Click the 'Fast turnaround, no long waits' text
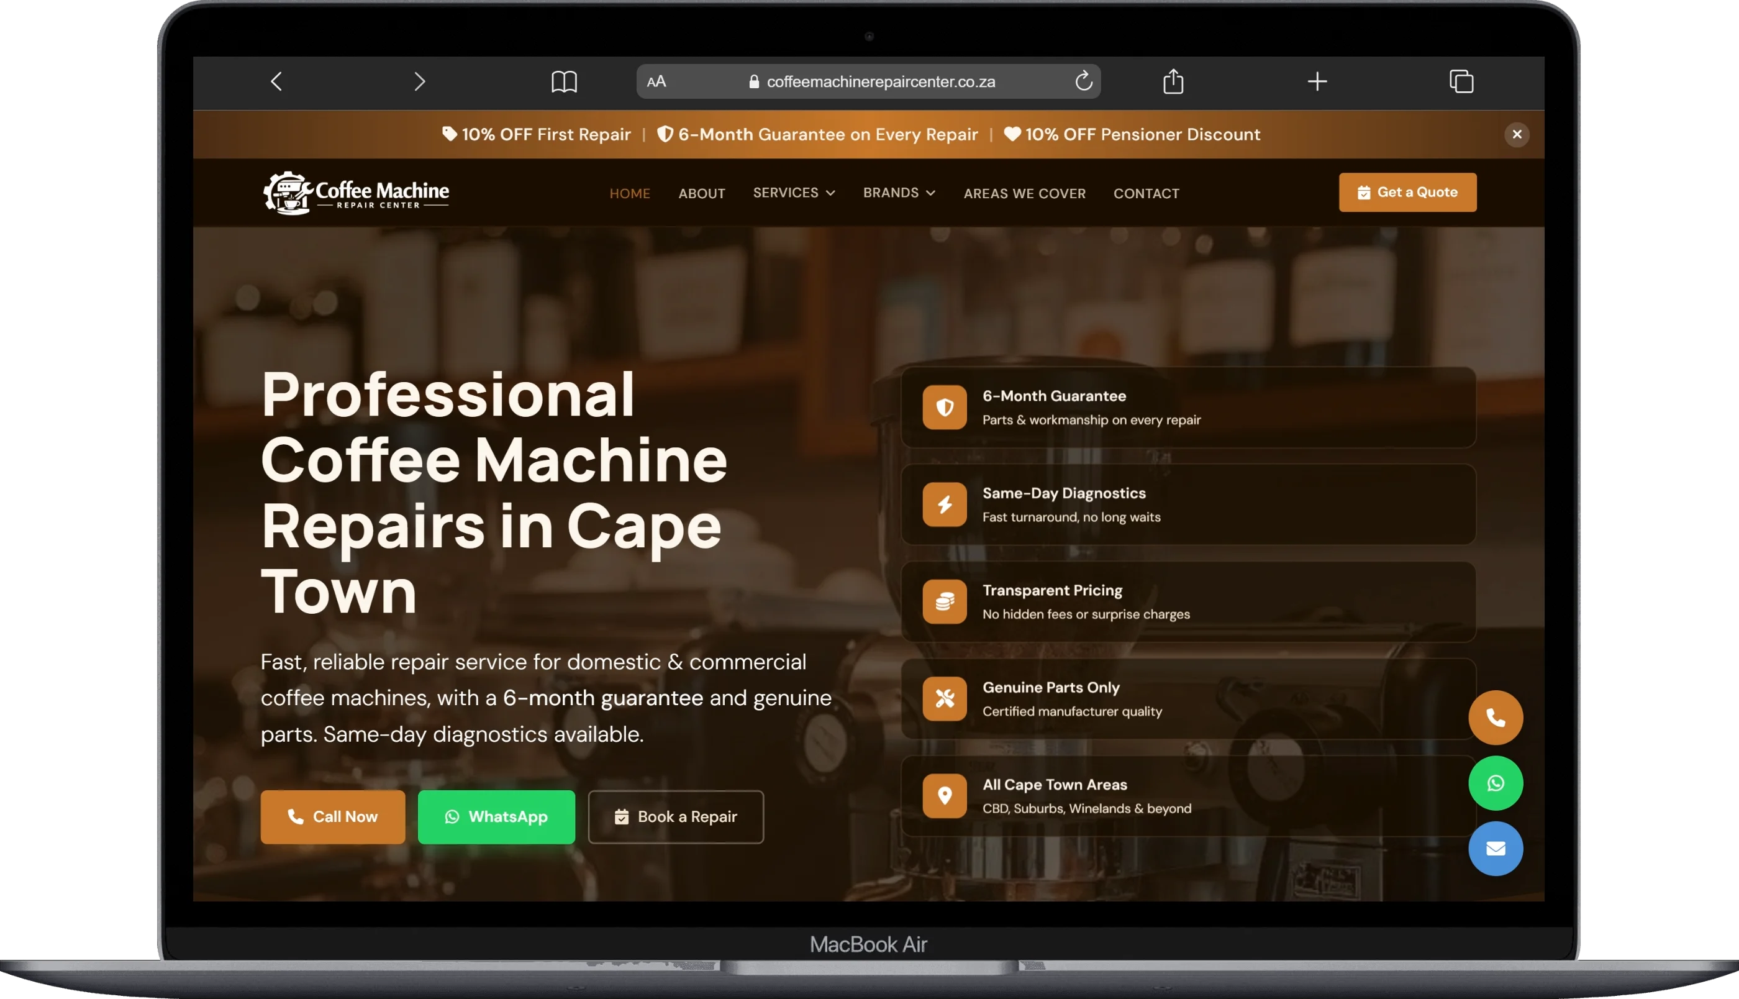Viewport: 1739px width, 999px height. coord(1071,518)
